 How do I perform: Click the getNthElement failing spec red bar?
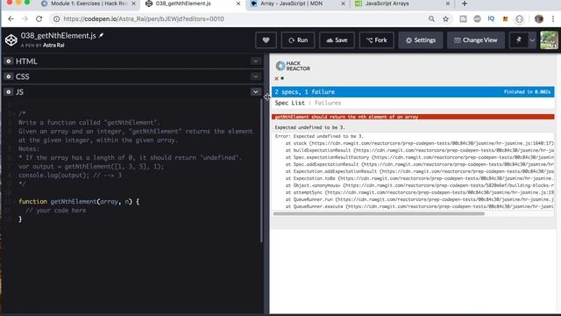point(413,117)
